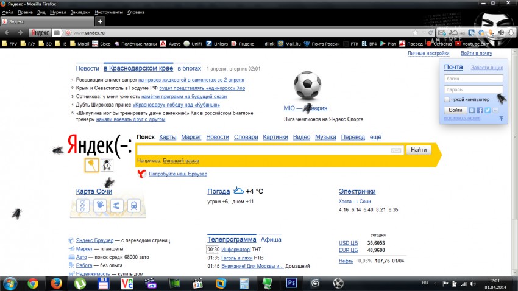Image resolution: width=518 pixels, height=291 pixels.
Task: Open Photoshop from the Windows taskbar
Action: 291,283
